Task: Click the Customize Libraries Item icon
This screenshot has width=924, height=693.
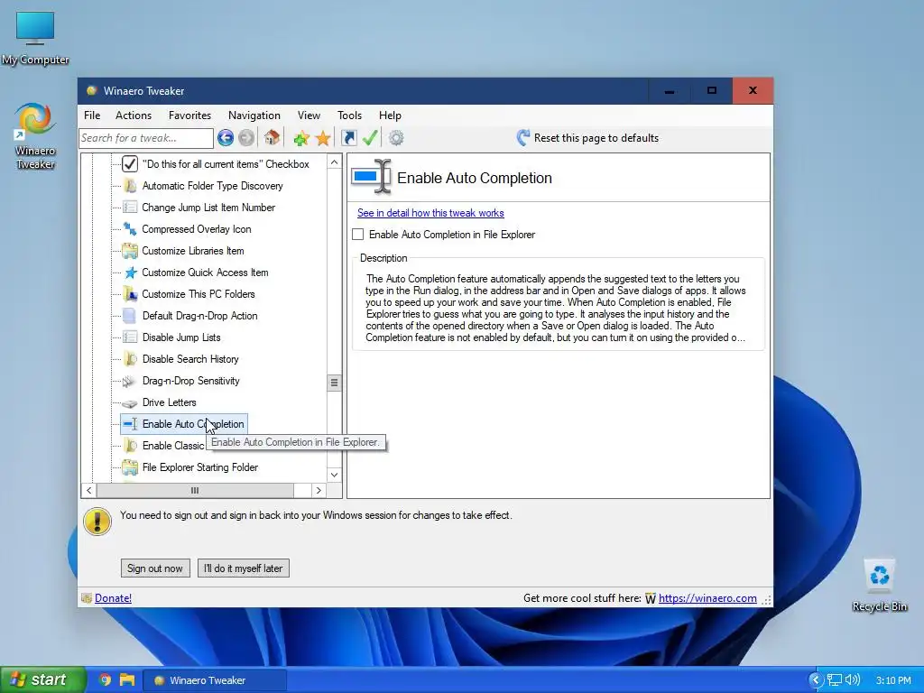Action: (130, 251)
